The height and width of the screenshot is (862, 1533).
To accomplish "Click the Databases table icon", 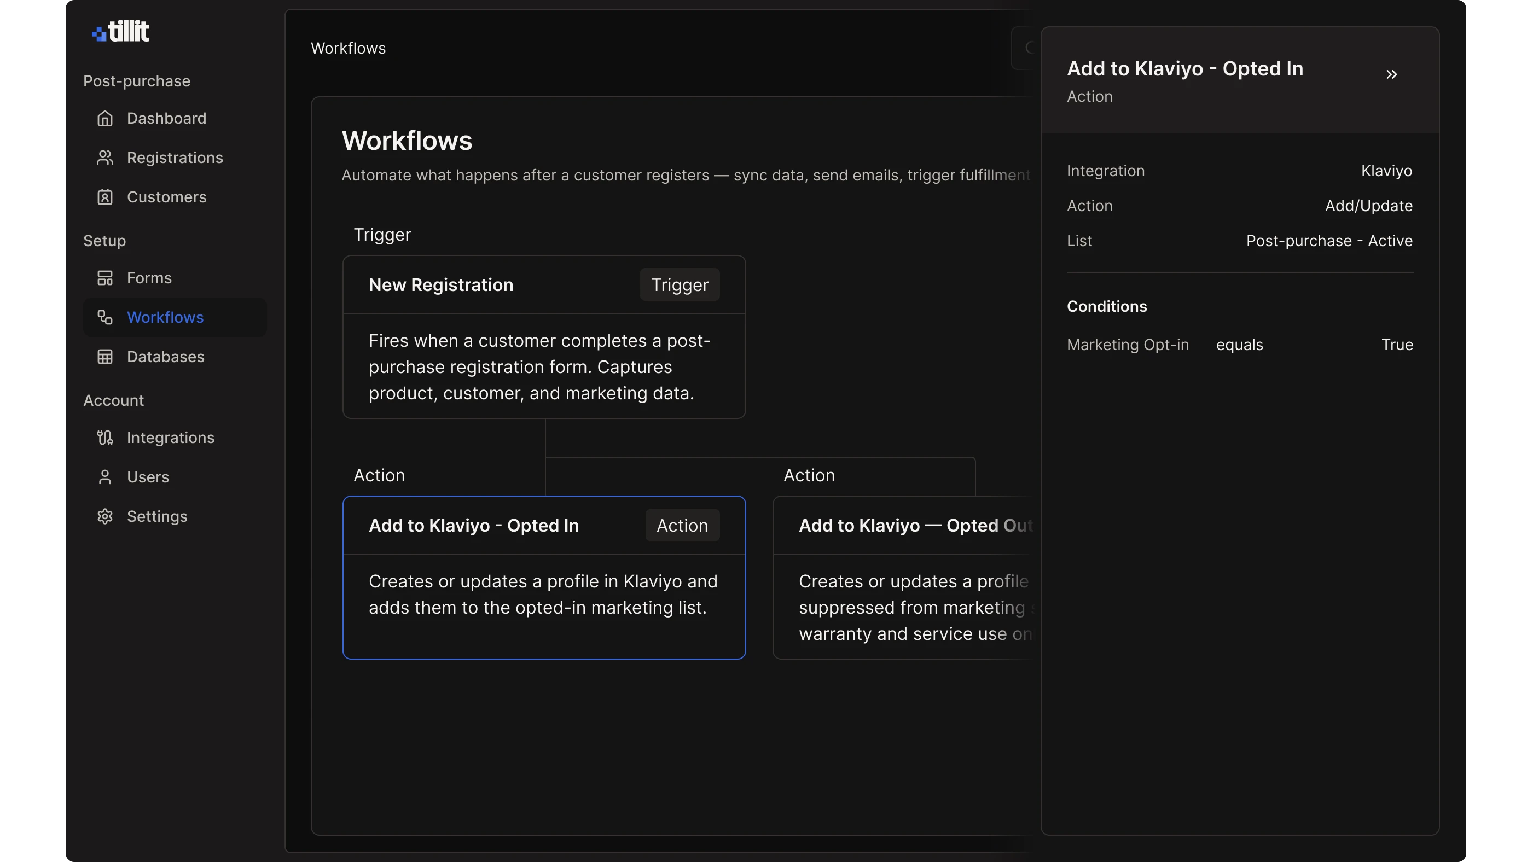I will 104,357.
